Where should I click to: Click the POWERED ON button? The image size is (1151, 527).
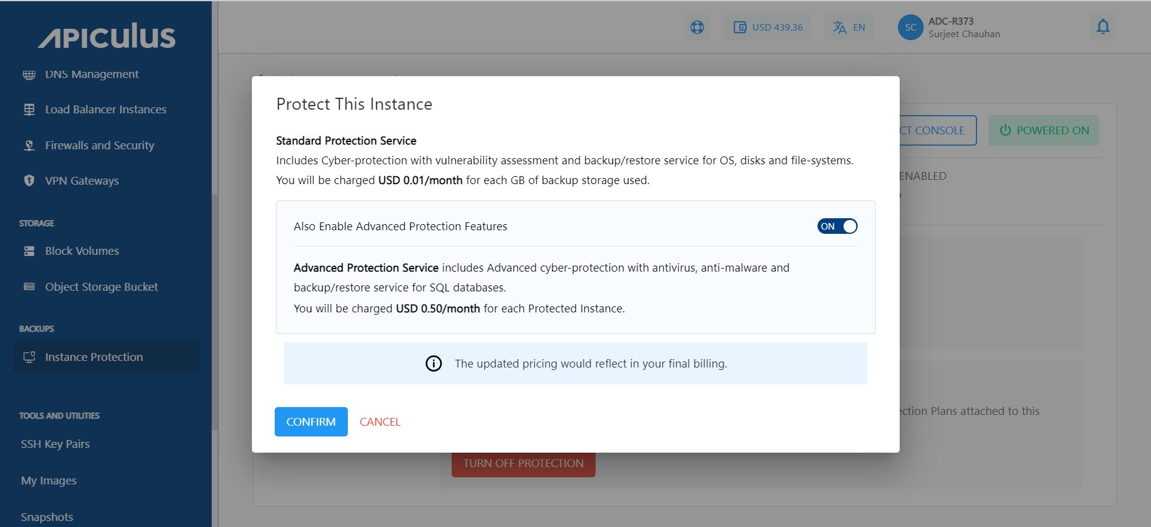coord(1043,131)
